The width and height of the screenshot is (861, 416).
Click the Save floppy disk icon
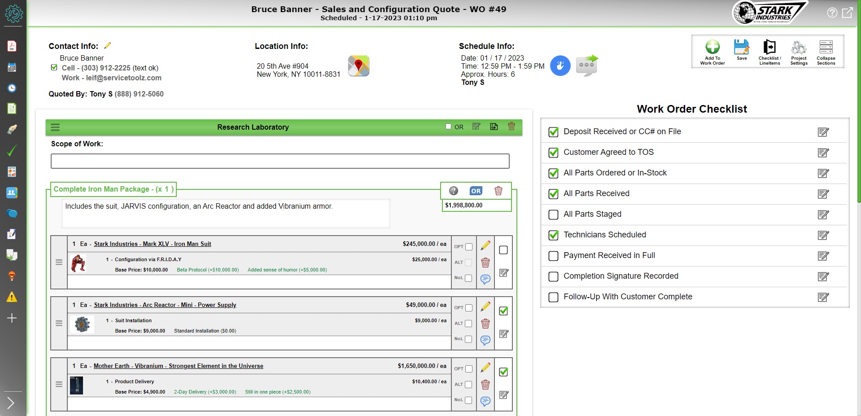pyautogui.click(x=741, y=48)
